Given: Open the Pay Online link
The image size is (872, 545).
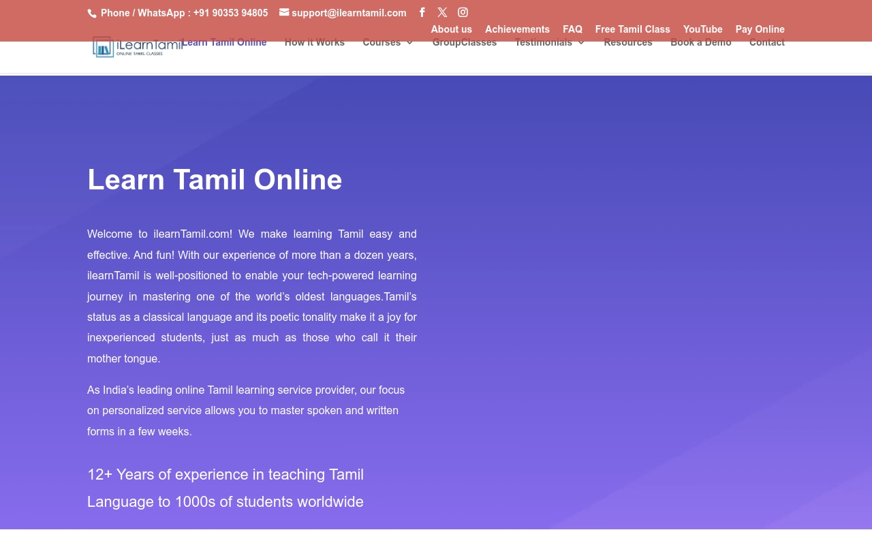Looking at the screenshot, I should [x=760, y=29].
